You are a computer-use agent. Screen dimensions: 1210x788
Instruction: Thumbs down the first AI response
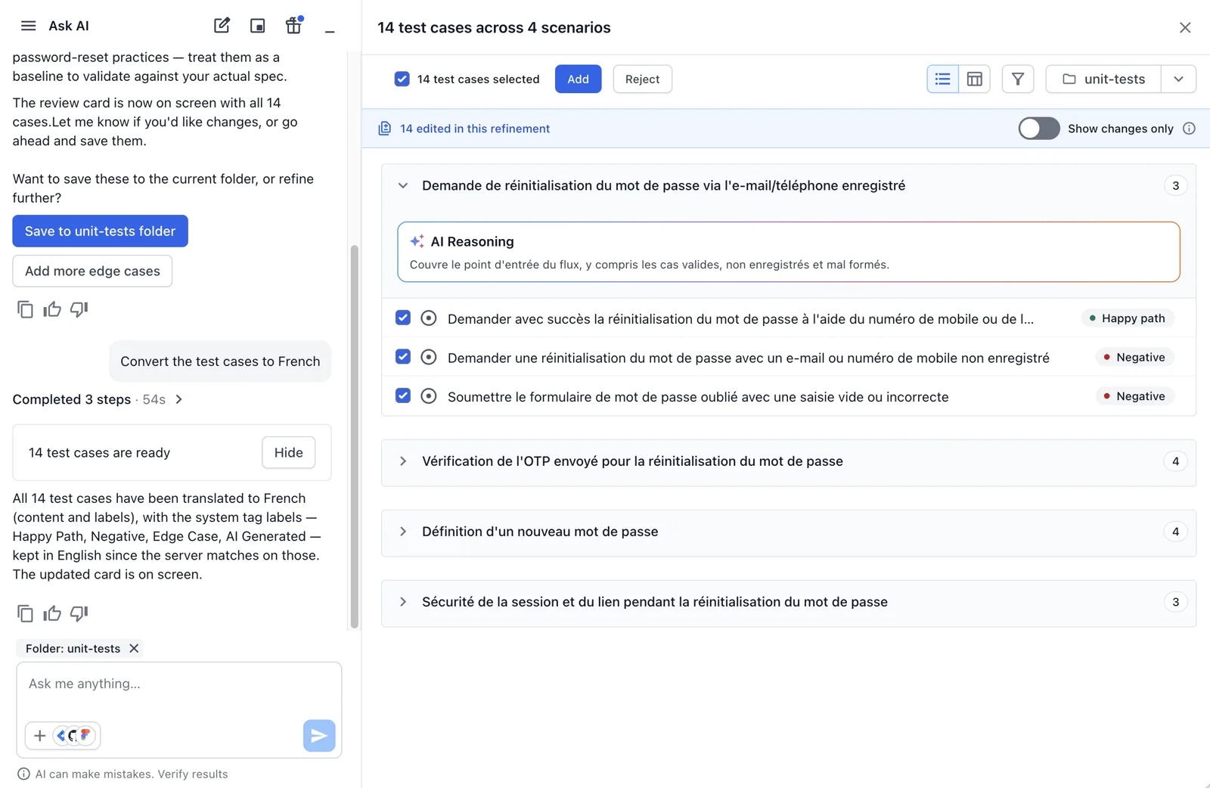pyautogui.click(x=79, y=309)
